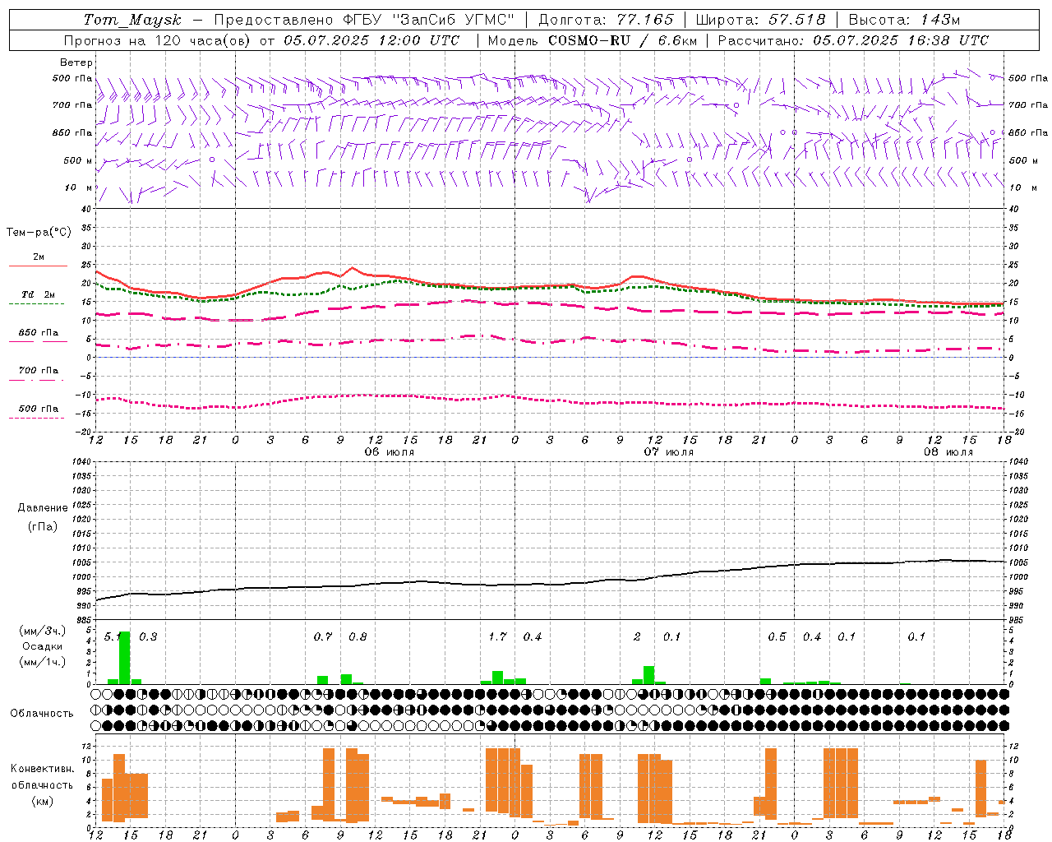1052x842 pixels.
Task: Click the '500 гПа' temperature legend entry
Action: (38, 409)
